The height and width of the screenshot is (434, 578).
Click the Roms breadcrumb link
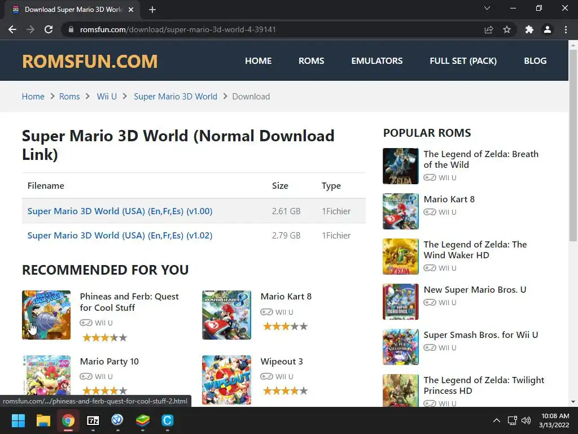69,96
